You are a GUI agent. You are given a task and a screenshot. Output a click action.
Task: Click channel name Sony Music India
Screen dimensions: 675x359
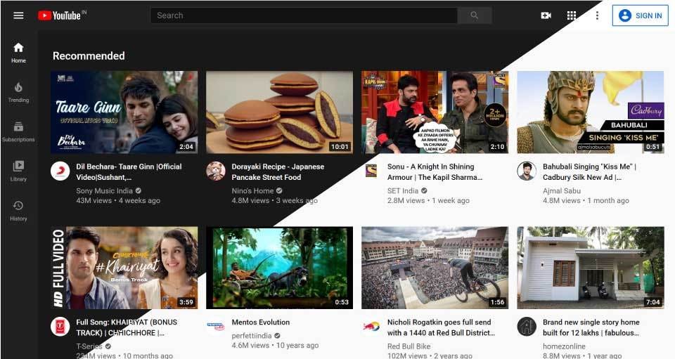click(104, 190)
